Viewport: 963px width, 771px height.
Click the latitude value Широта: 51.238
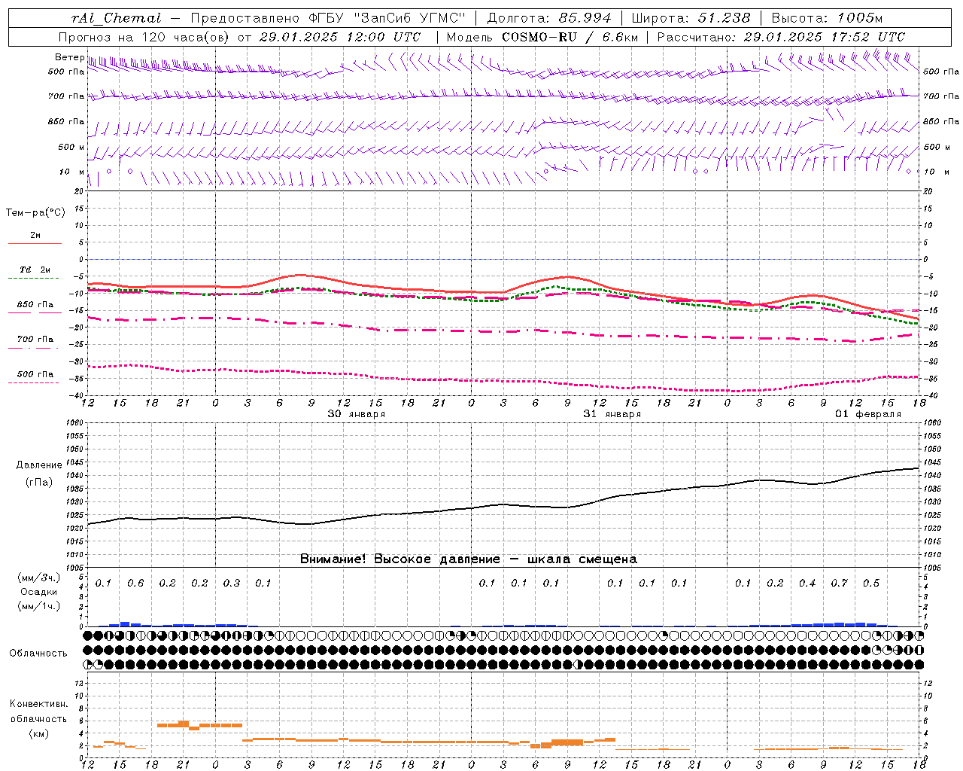click(x=691, y=18)
